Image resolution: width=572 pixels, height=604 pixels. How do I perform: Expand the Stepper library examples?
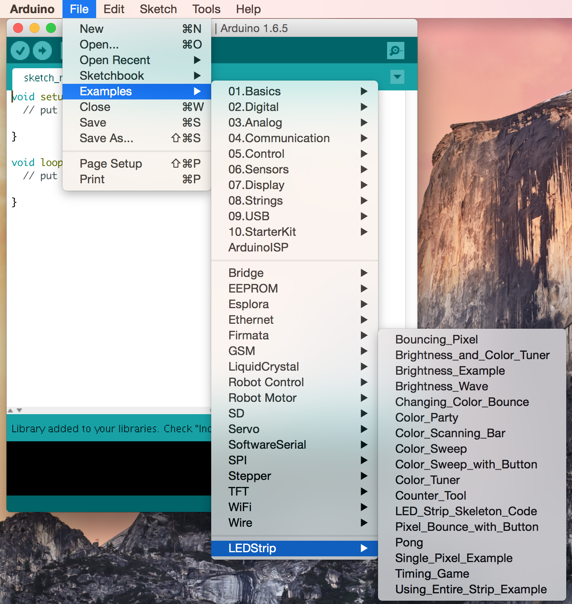pyautogui.click(x=295, y=476)
